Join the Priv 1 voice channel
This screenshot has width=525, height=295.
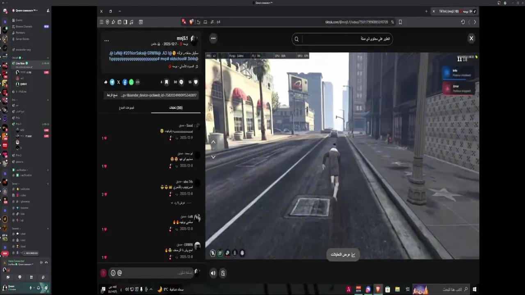[x=30, y=124]
